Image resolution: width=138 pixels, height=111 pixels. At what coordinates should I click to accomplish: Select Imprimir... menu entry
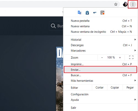100,64
